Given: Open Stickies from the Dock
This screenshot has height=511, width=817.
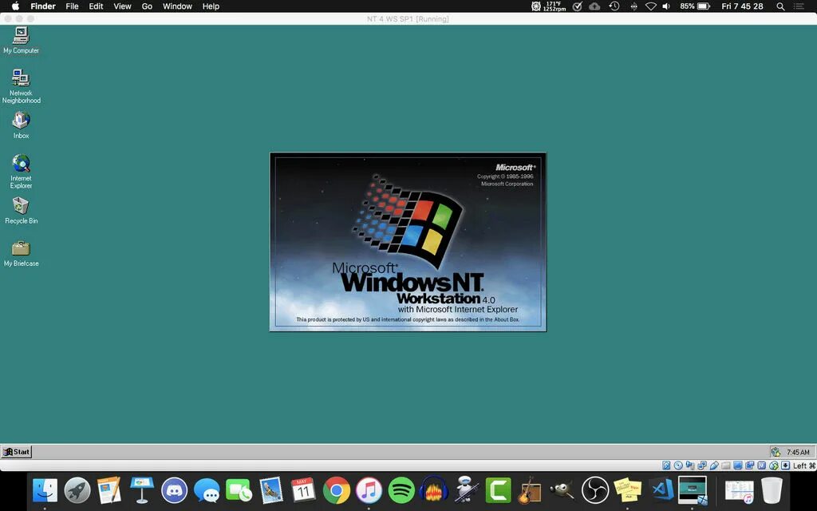Looking at the screenshot, I should [627, 490].
